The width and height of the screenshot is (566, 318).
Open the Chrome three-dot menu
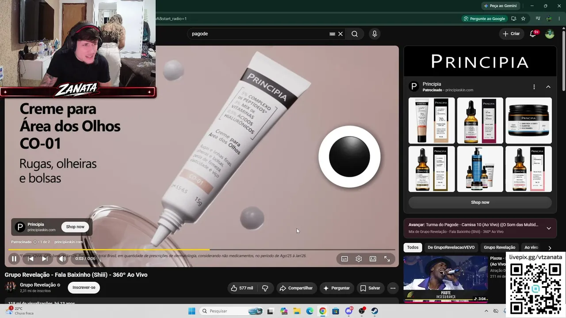[559, 19]
